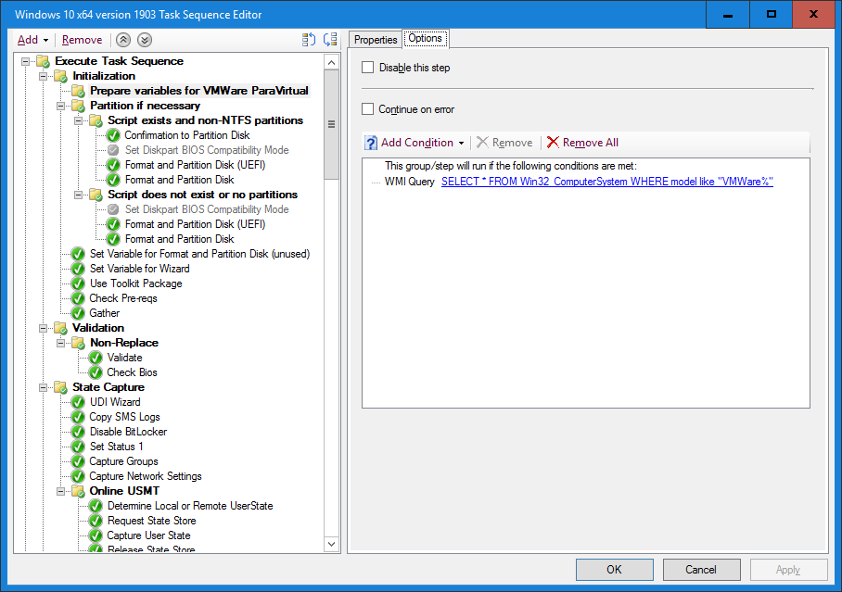Open the Add dropdown menu

click(x=32, y=40)
